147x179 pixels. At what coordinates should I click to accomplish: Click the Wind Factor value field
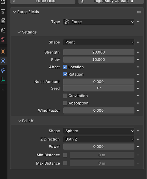[x=99, y=111]
